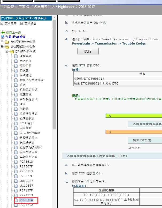Open the 注意事项 page
This screenshot has width=162, height=208.
(x=26, y=56)
